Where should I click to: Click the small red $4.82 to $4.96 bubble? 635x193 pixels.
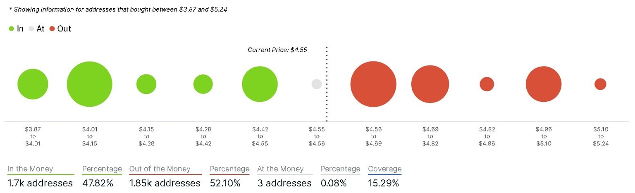[x=487, y=84]
